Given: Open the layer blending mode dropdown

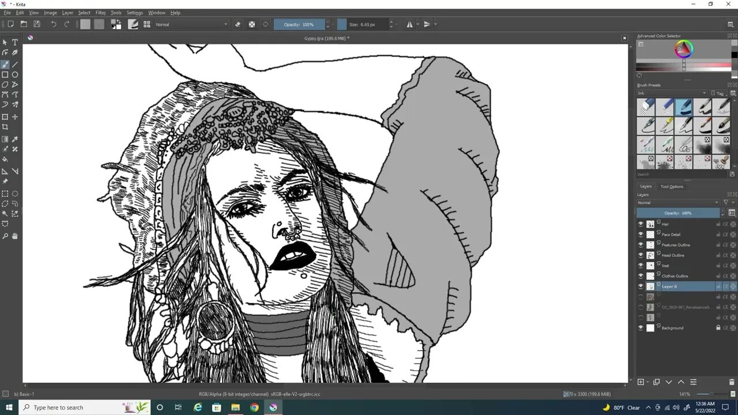Looking at the screenshot, I should coord(678,202).
